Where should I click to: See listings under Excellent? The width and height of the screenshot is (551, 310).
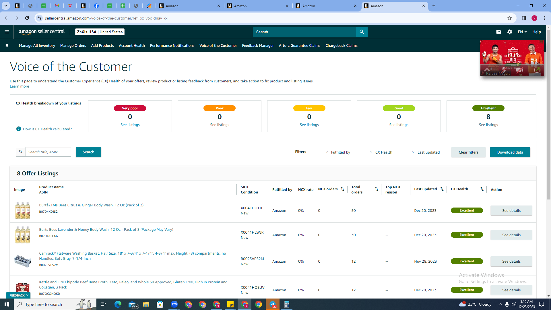coord(488,125)
